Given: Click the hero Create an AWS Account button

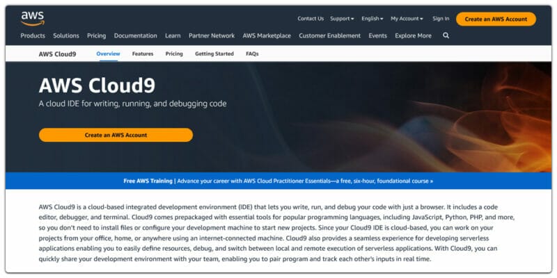Looking at the screenshot, I should (x=116, y=135).
